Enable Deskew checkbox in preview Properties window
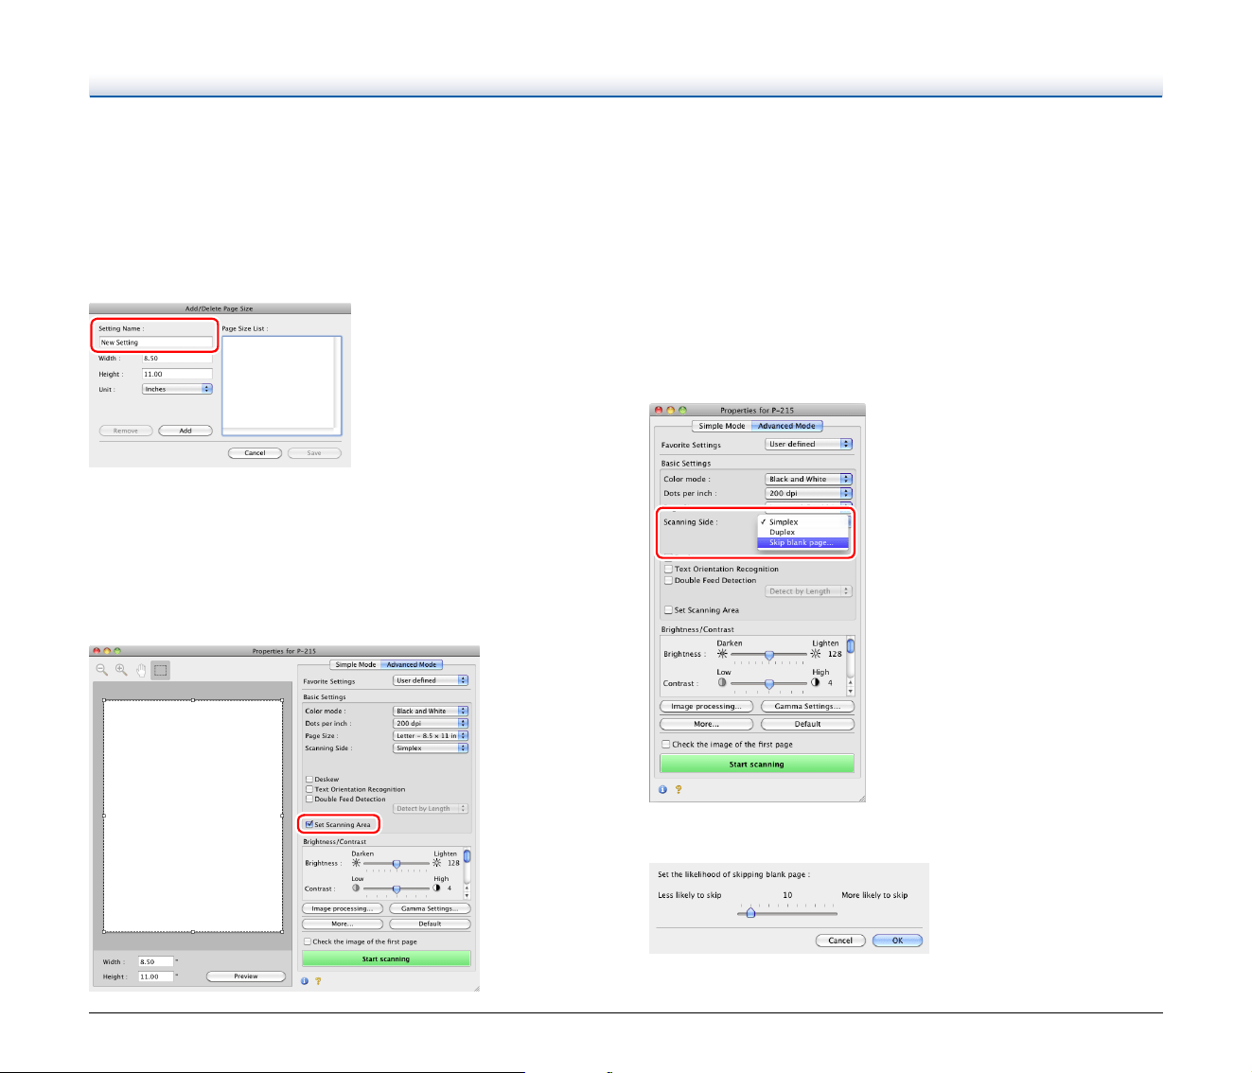Image resolution: width=1252 pixels, height=1073 pixels. click(309, 780)
